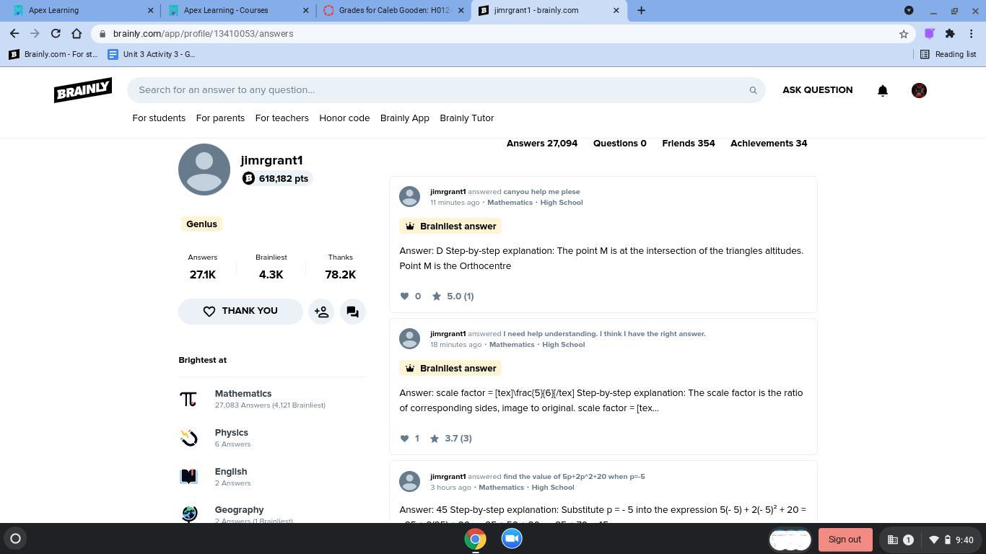Image resolution: width=986 pixels, height=554 pixels.
Task: Open the Chrome tab search dropdown
Action: point(909,10)
